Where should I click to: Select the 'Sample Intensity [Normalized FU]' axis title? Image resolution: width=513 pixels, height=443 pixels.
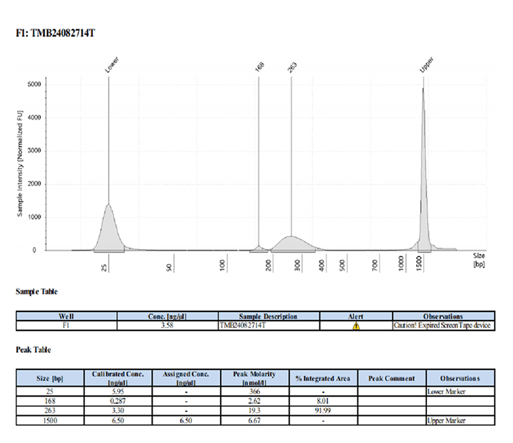[x=20, y=164]
